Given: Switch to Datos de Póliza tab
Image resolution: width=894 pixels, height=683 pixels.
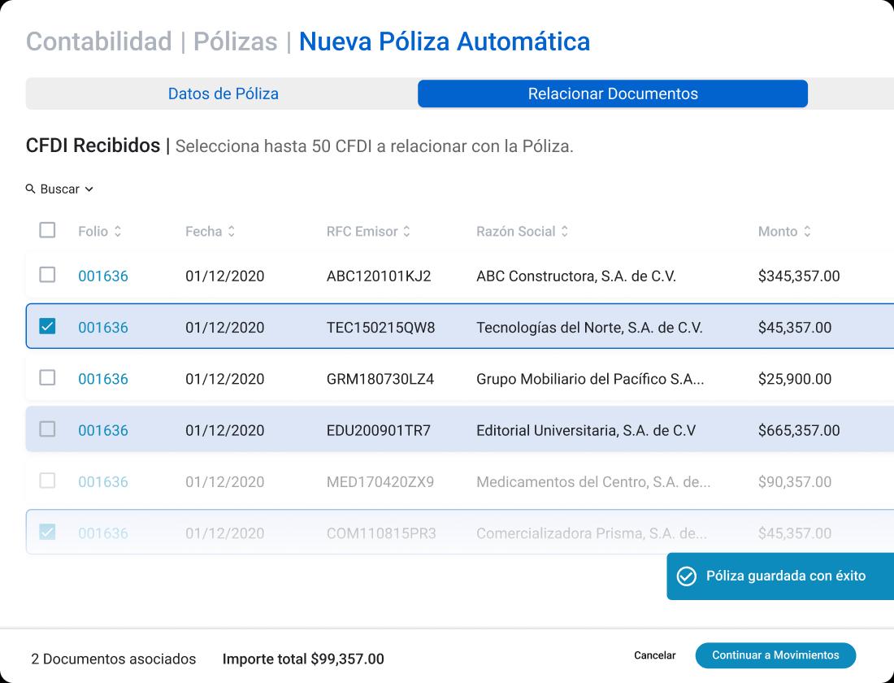Looking at the screenshot, I should [223, 94].
